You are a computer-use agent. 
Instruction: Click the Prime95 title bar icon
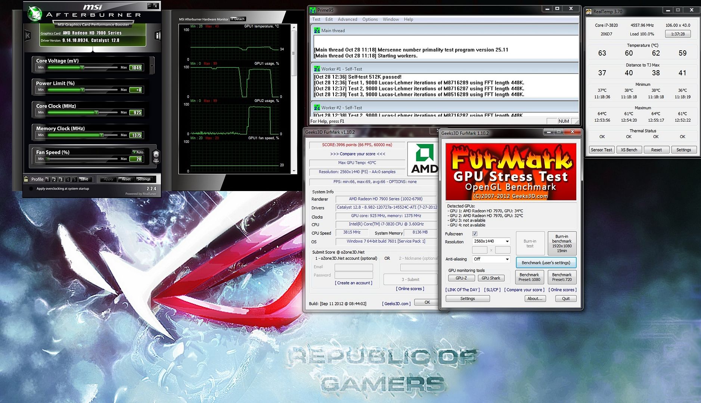tap(312, 10)
